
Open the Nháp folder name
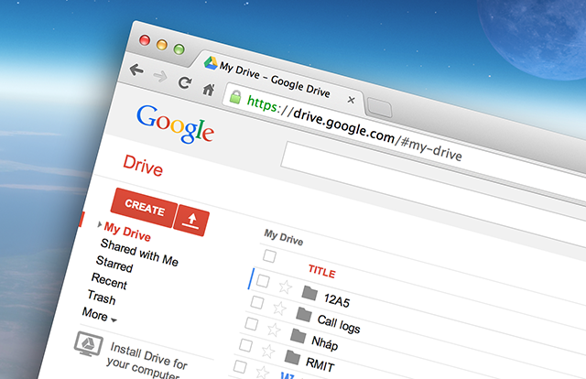[x=324, y=343]
